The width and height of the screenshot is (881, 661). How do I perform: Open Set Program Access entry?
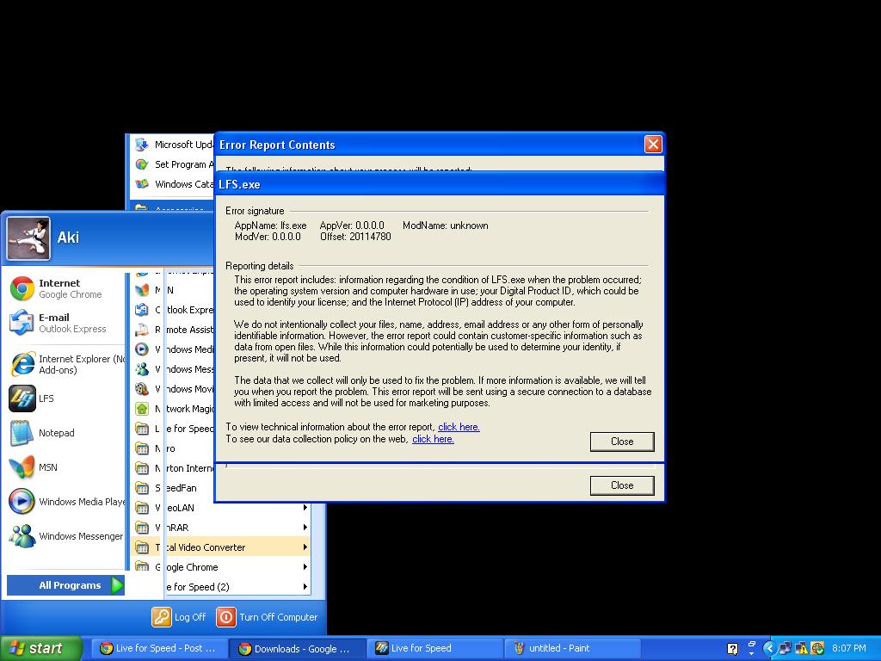[x=172, y=164]
